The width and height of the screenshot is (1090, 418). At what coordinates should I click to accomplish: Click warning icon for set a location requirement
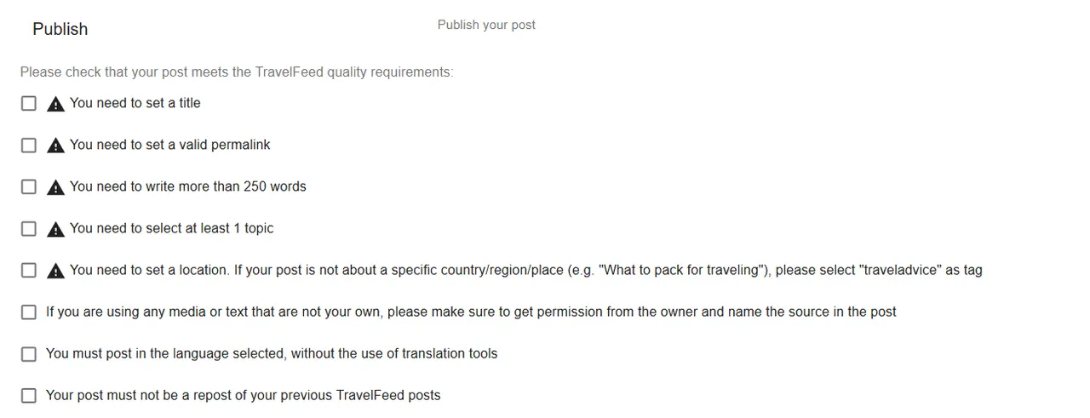[55, 271]
